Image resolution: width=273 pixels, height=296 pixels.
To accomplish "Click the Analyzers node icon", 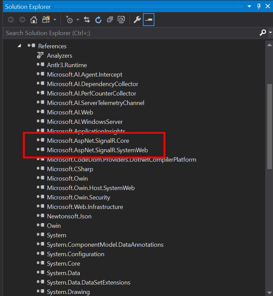I will click(x=41, y=55).
